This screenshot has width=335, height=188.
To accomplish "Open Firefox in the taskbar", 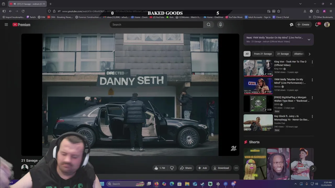I will tap(156, 184).
